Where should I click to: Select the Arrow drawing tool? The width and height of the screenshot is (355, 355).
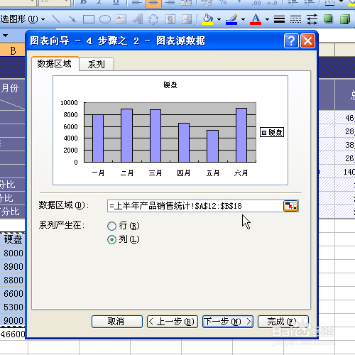[x=72, y=19]
